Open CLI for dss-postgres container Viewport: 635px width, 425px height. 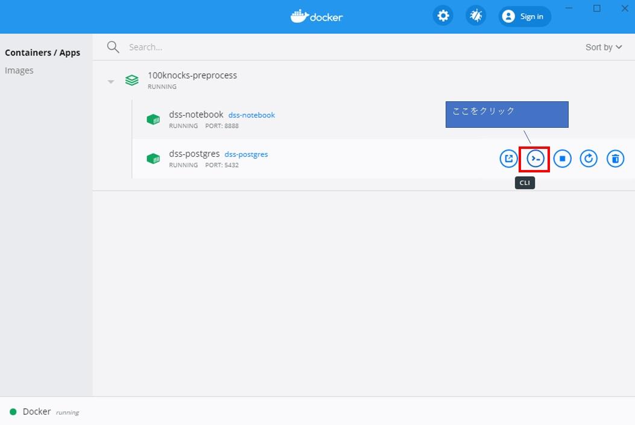click(x=535, y=159)
